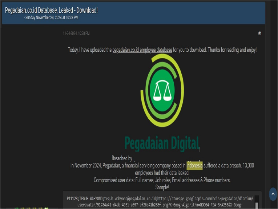
Task: Click the highlighted word Indonesia
Action: (x=194, y=166)
